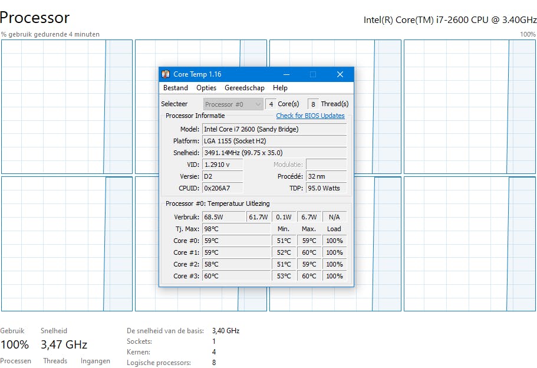Click Core #1 minimum temperature 52°C
Screen dimensions: 537x368
[x=284, y=252]
